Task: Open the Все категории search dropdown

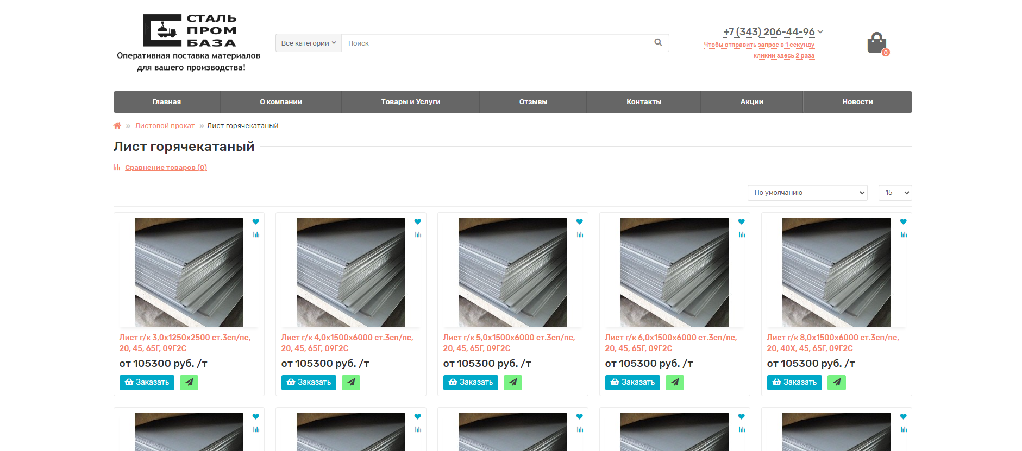Action: tap(309, 43)
